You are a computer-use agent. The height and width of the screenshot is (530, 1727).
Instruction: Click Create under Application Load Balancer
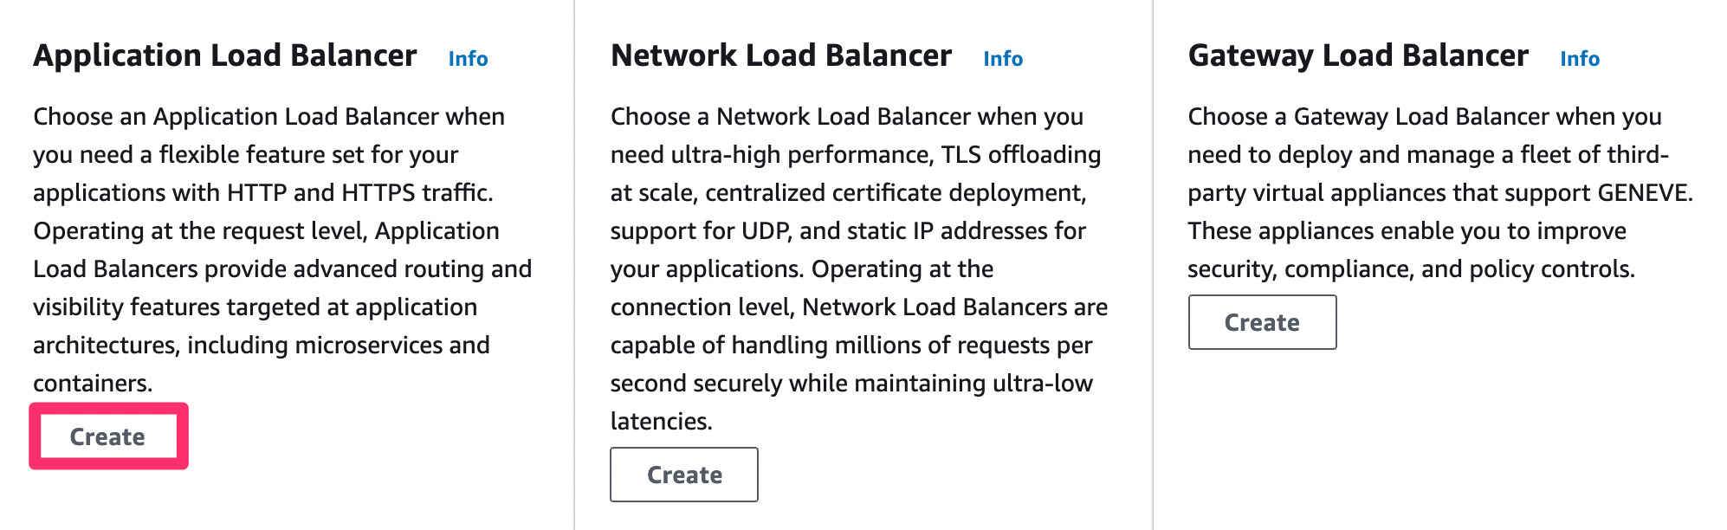[x=107, y=436]
